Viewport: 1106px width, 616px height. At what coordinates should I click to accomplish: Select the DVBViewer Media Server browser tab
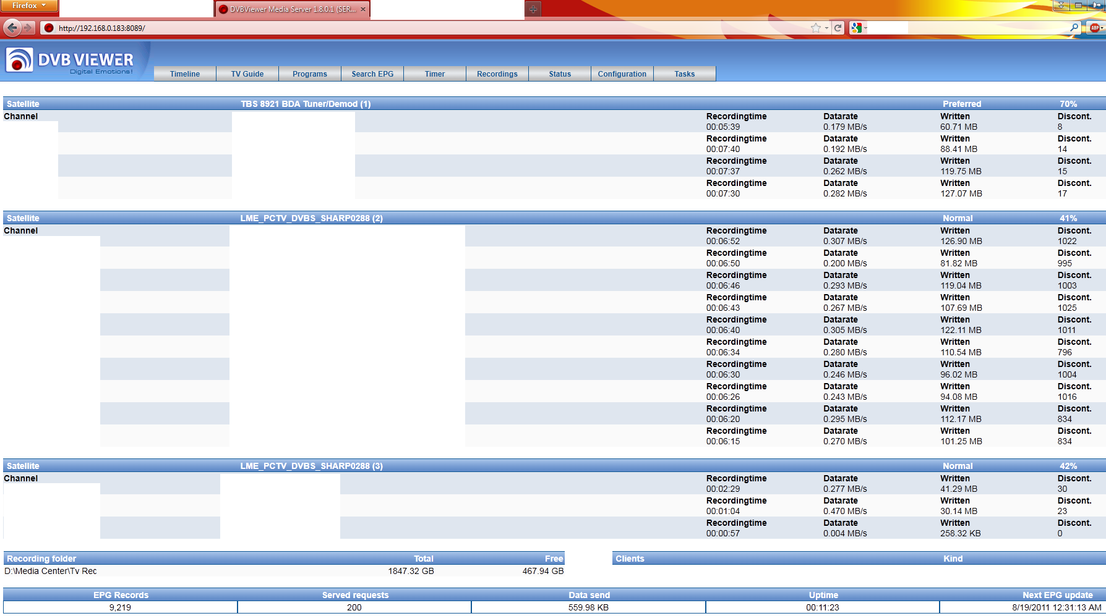293,9
